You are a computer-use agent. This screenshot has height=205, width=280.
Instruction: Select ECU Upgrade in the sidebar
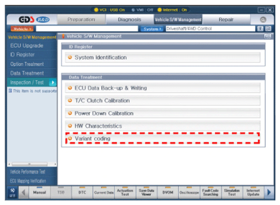[27, 46]
